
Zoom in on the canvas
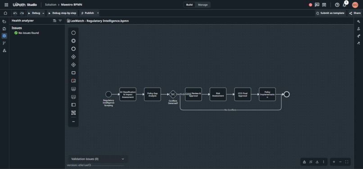334,162
